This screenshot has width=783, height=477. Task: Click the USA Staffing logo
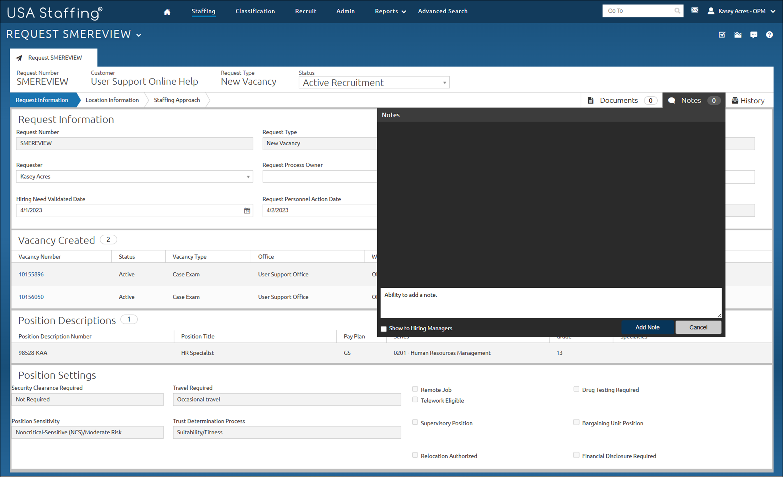tap(54, 13)
